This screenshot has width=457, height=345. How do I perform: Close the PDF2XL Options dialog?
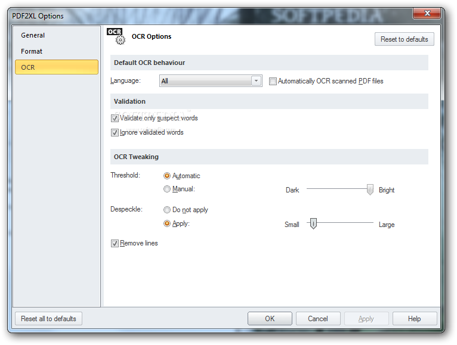[x=427, y=13]
